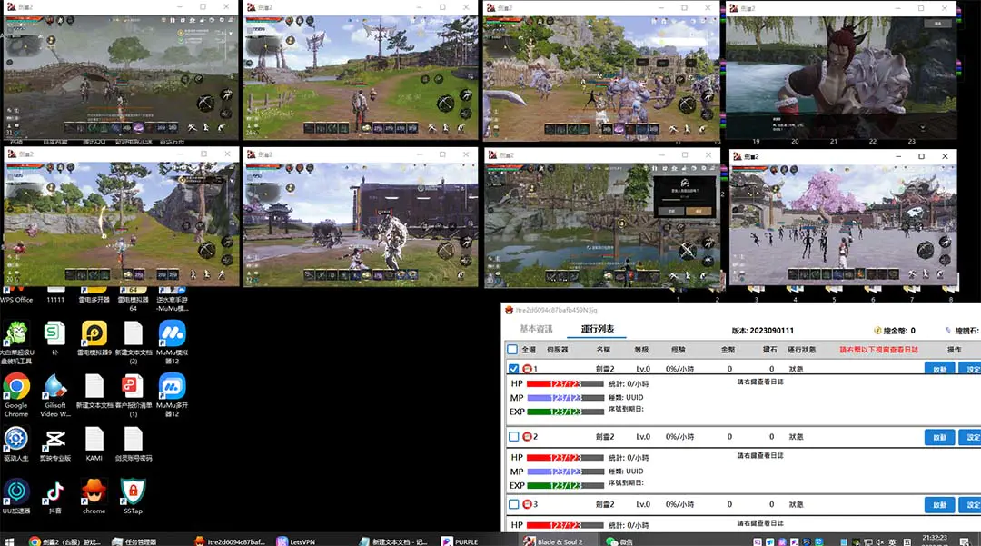Open the Gilisoft Video desktop shortcut
The width and height of the screenshot is (981, 546).
(54, 386)
